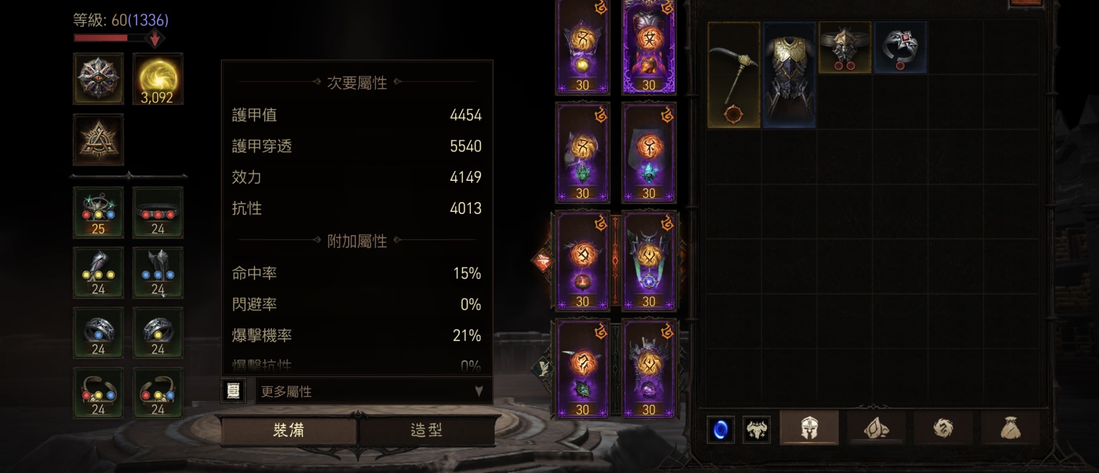Viewport: 1099px width, 473px height.
Task: Select the scythe weapon in inventory
Action: click(x=733, y=75)
